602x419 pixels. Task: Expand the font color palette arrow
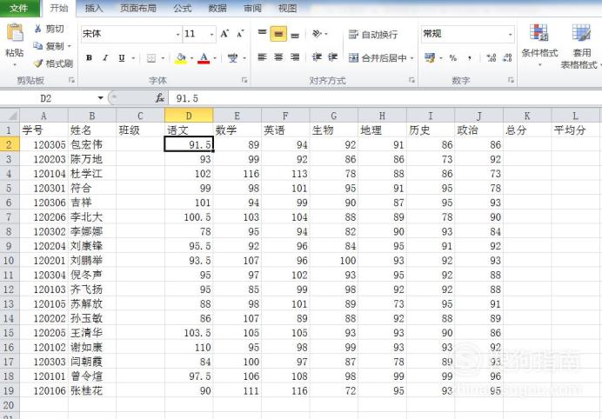pos(215,58)
